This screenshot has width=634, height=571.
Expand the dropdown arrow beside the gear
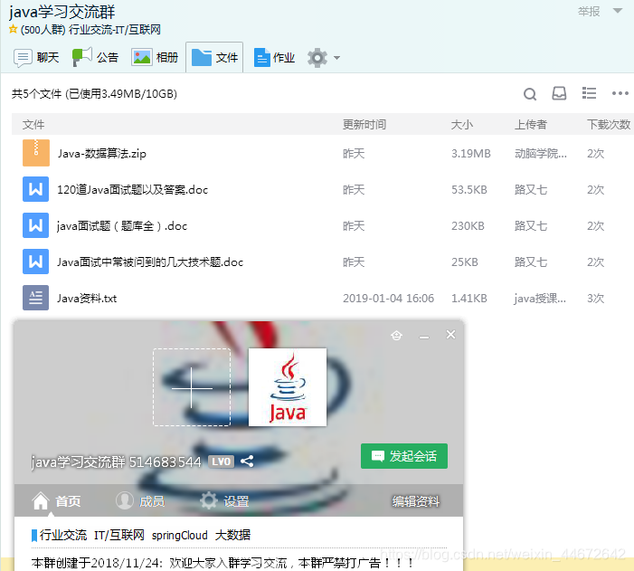pyautogui.click(x=336, y=58)
